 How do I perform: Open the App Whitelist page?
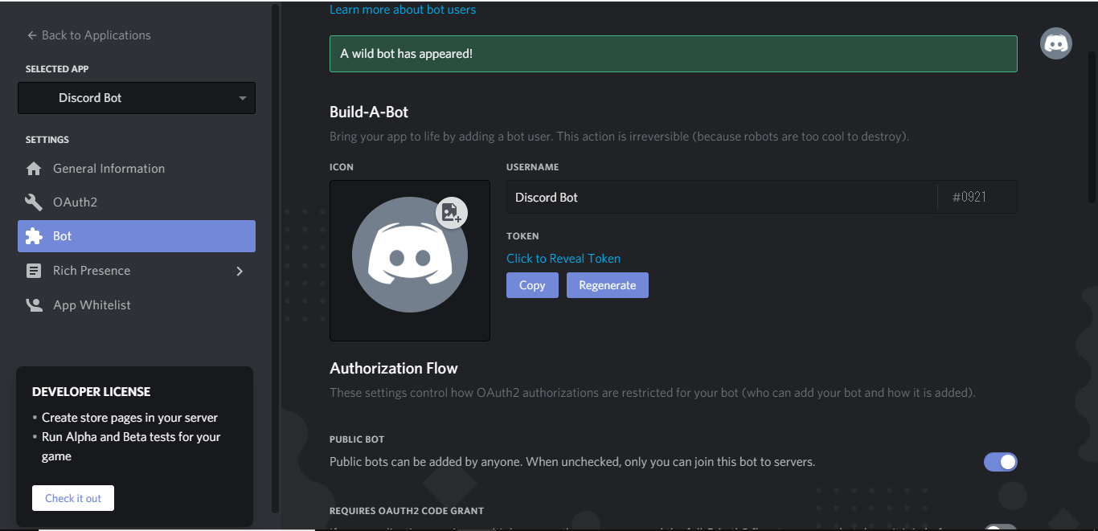tap(137, 305)
